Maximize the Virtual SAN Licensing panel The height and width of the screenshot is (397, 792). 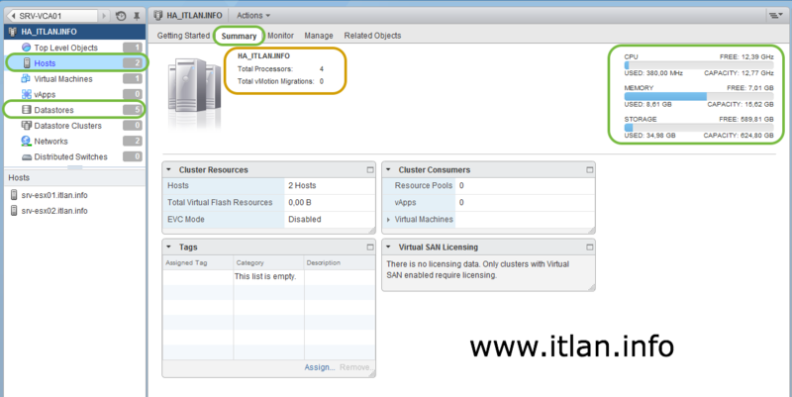click(588, 247)
